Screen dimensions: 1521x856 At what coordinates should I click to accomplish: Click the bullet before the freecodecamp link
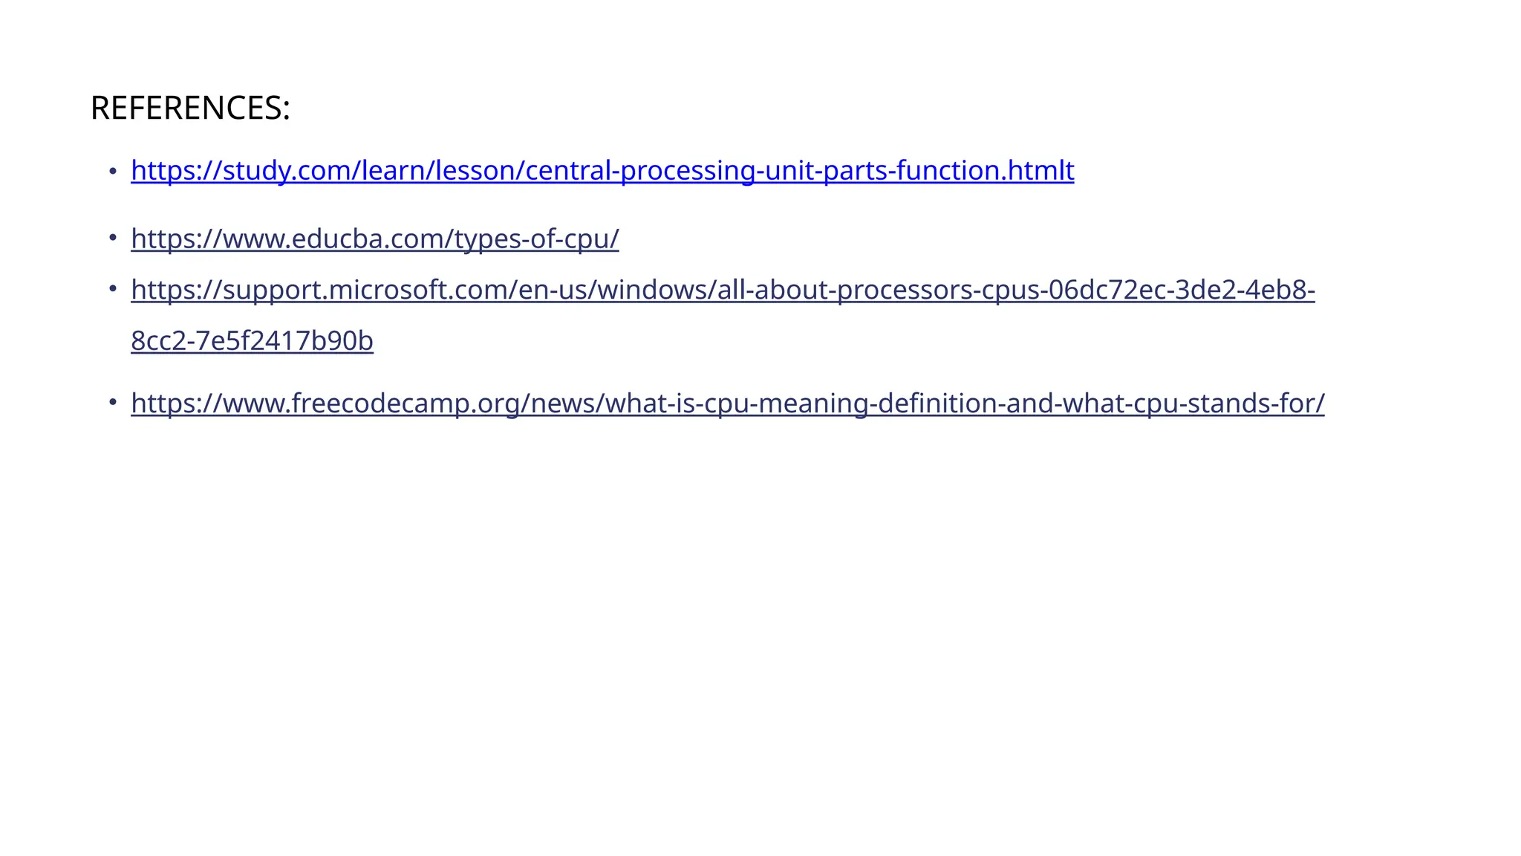coord(113,402)
